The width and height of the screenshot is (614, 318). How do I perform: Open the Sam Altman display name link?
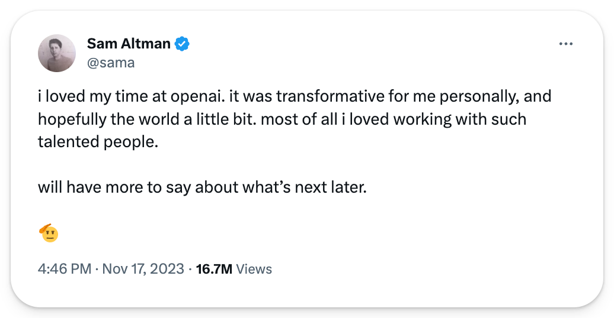pos(129,43)
